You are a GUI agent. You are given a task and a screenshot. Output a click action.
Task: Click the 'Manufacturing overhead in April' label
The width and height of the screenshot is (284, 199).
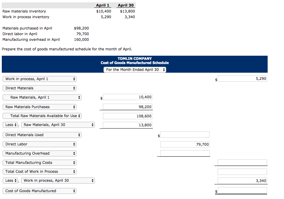click(x=31, y=40)
